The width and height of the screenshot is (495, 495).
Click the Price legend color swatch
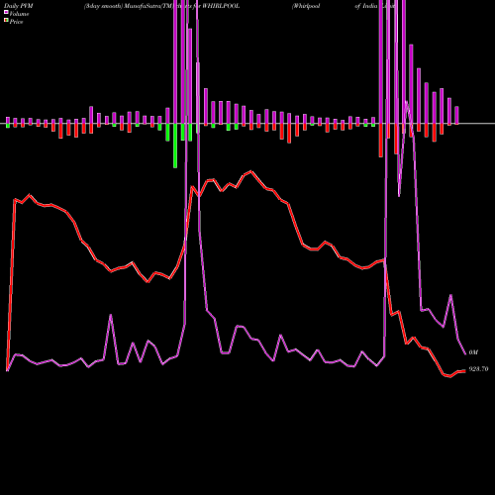pos(6,21)
